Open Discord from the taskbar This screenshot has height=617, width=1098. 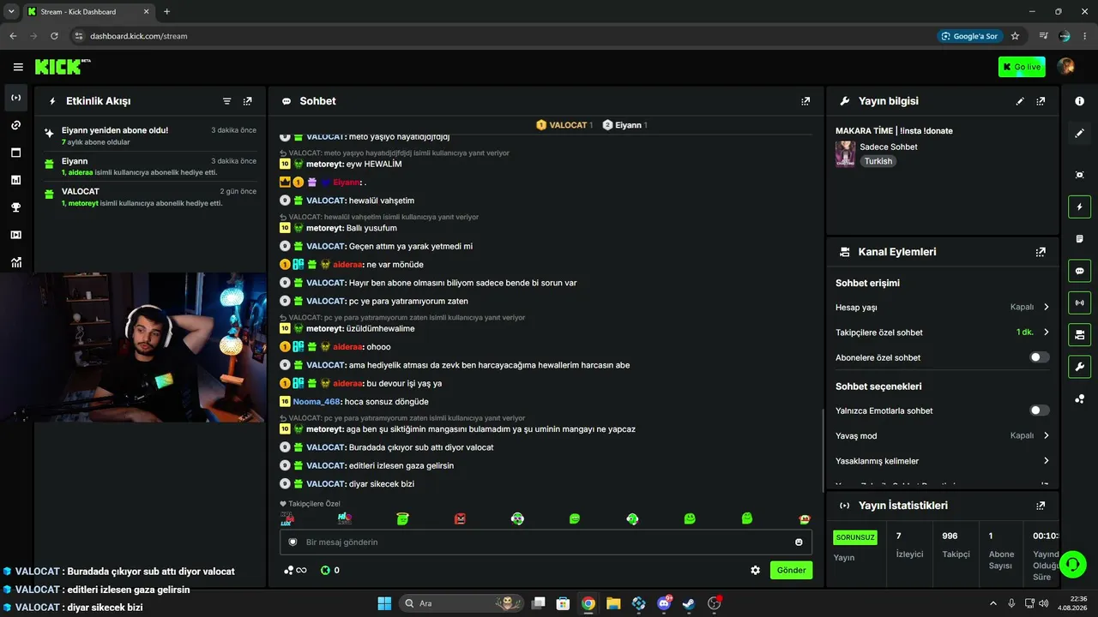click(x=664, y=603)
